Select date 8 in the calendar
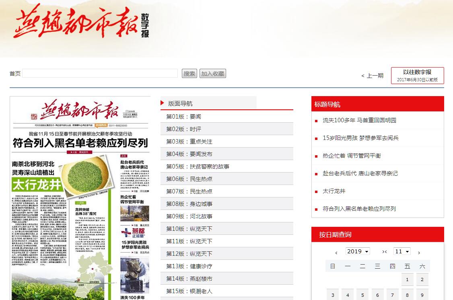Viewport: 453px width, 300px height. pyautogui.click(x=407, y=295)
